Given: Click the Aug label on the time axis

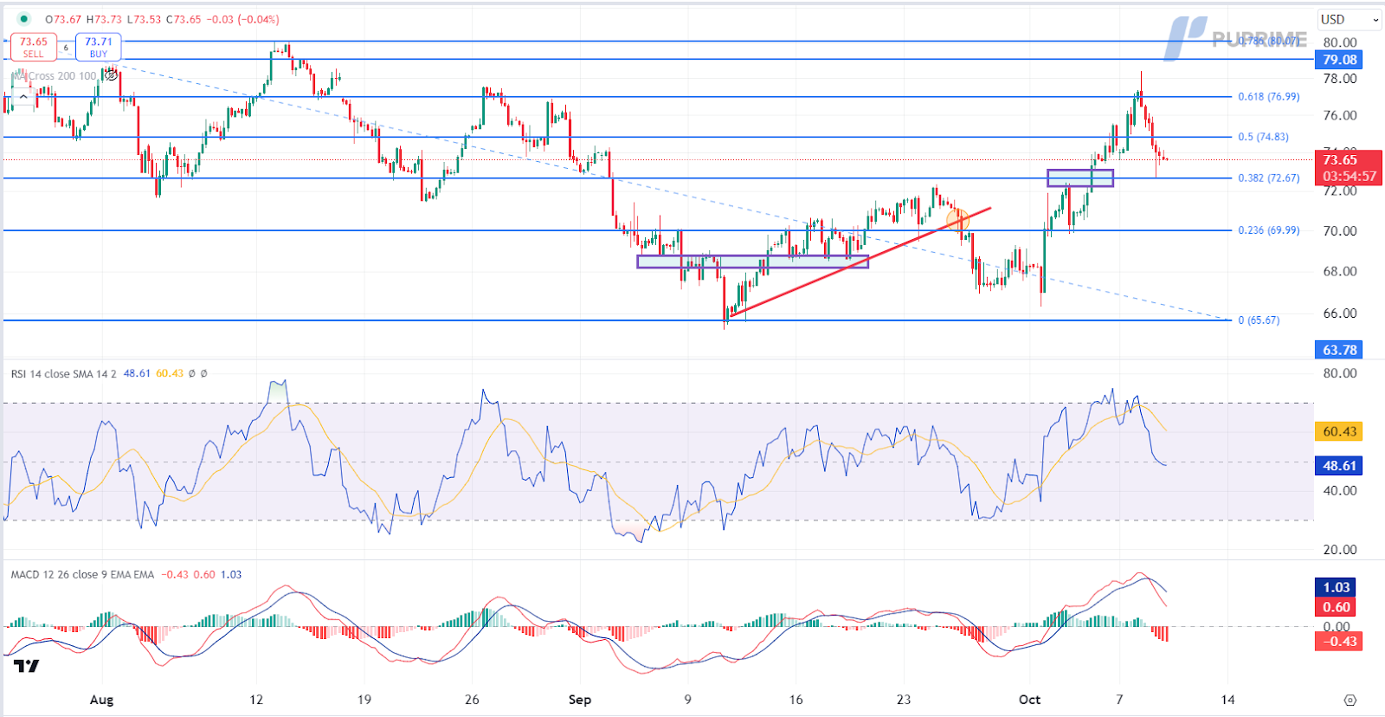Looking at the screenshot, I should tap(101, 700).
